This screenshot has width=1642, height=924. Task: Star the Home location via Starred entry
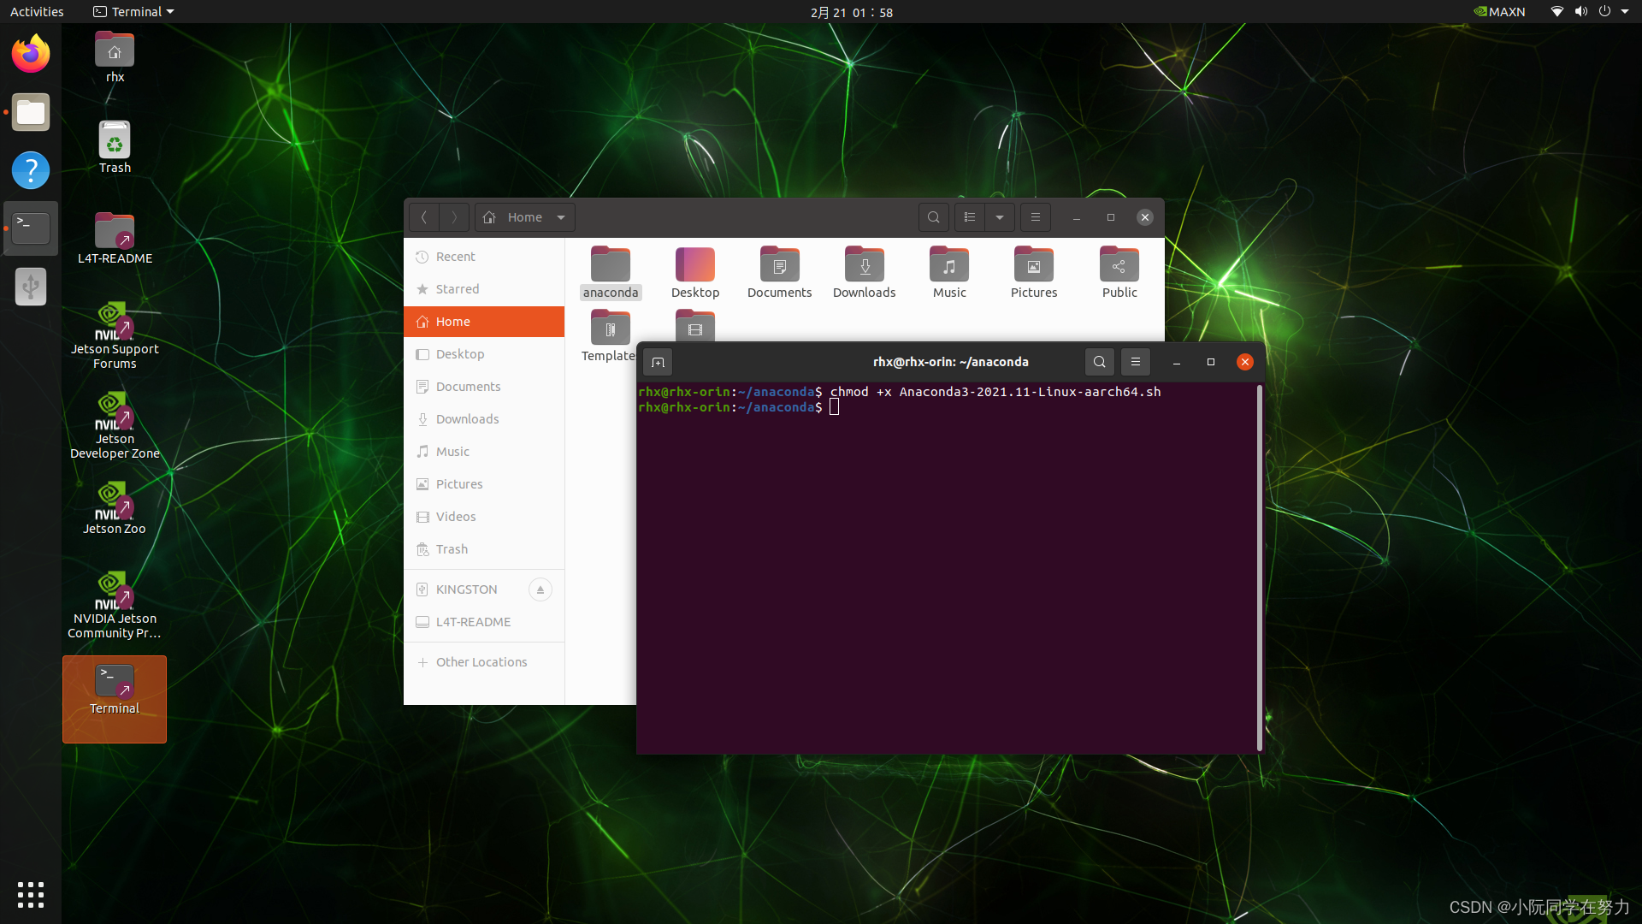458,288
